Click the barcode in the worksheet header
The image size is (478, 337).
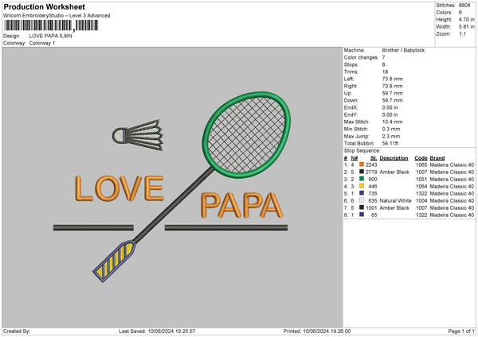(x=51, y=25)
